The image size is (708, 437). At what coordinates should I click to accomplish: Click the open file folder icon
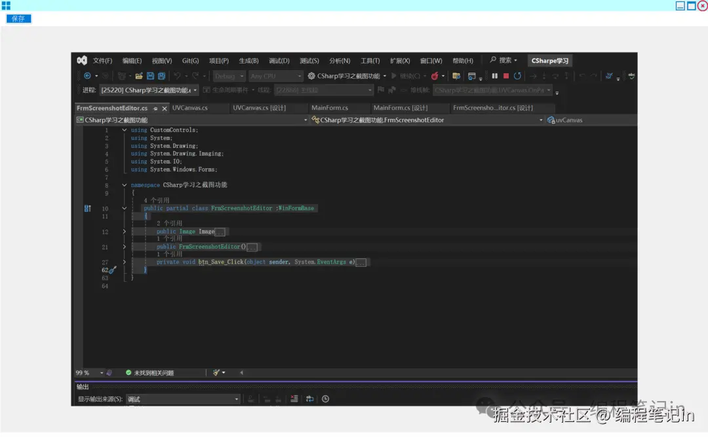coord(139,76)
